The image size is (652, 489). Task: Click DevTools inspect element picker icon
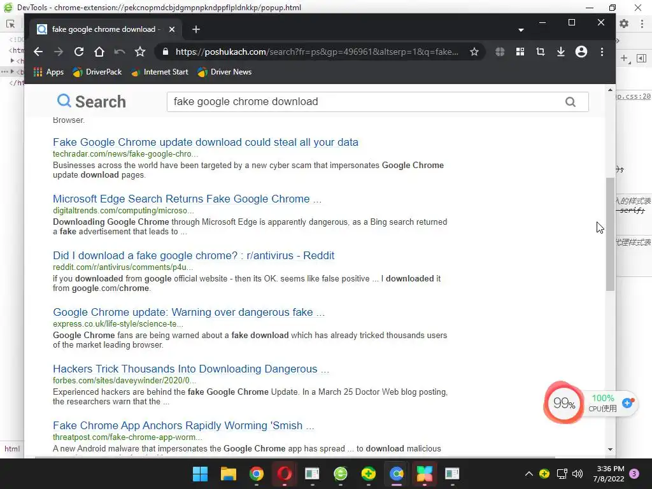(10, 24)
